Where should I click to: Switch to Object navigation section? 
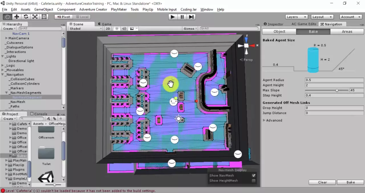click(279, 32)
